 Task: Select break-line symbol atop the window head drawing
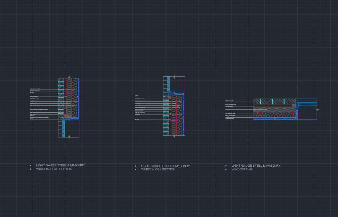tap(69, 77)
